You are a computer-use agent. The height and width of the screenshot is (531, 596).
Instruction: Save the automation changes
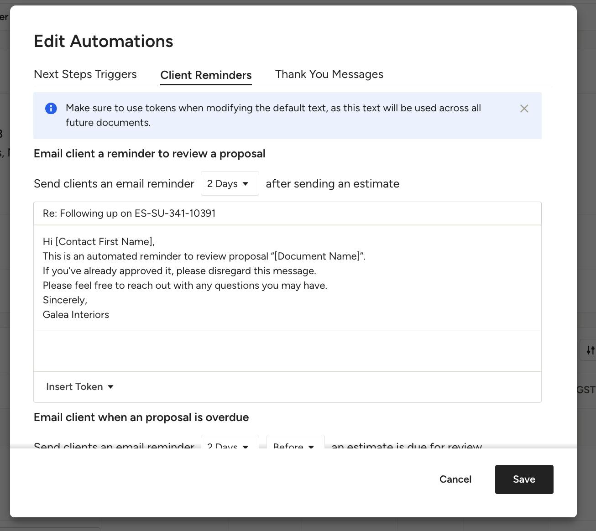tap(524, 479)
